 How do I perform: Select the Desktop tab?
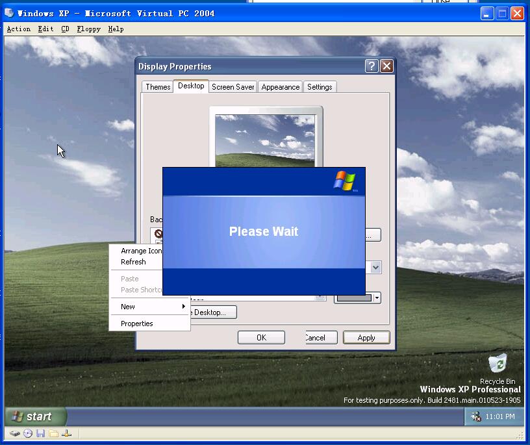pos(191,86)
